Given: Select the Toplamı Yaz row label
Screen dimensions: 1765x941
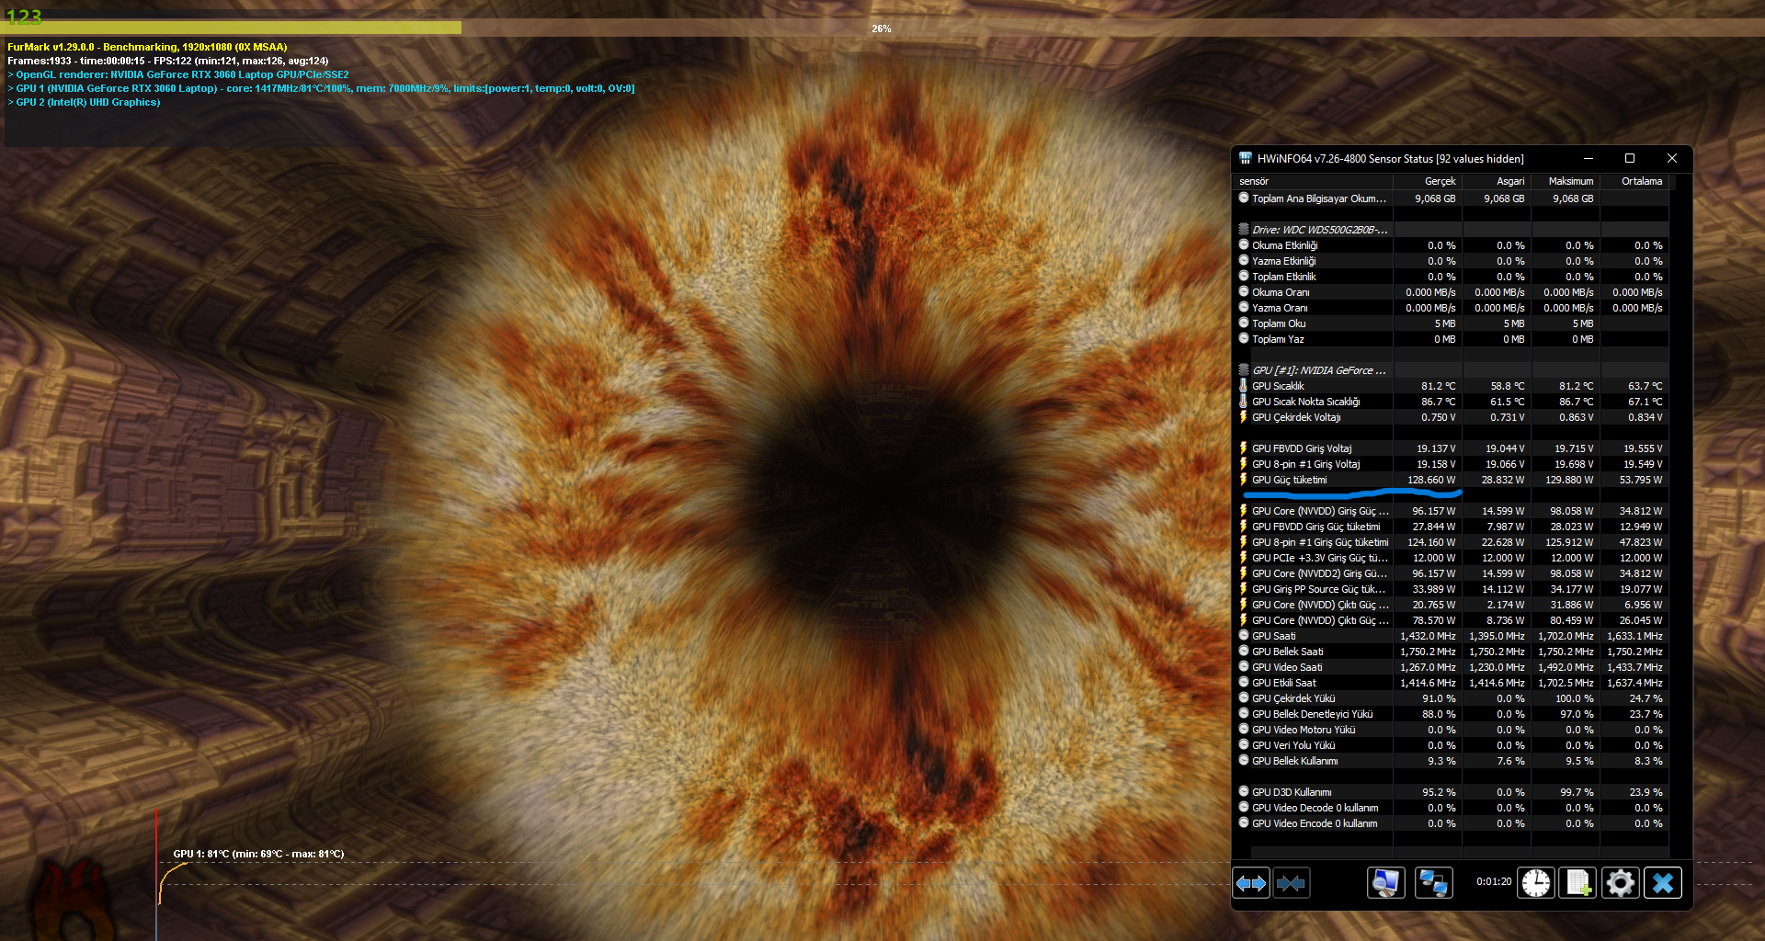Looking at the screenshot, I should tap(1278, 339).
